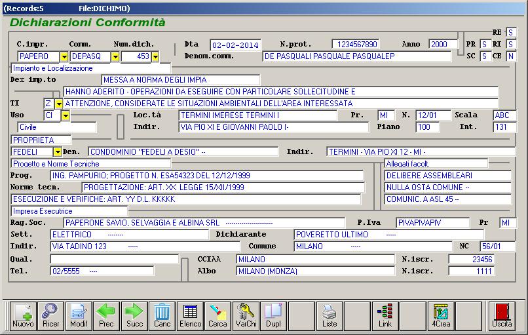Open the TI field Z dropdown arrow
This screenshot has width=528, height=335.
(x=59, y=104)
